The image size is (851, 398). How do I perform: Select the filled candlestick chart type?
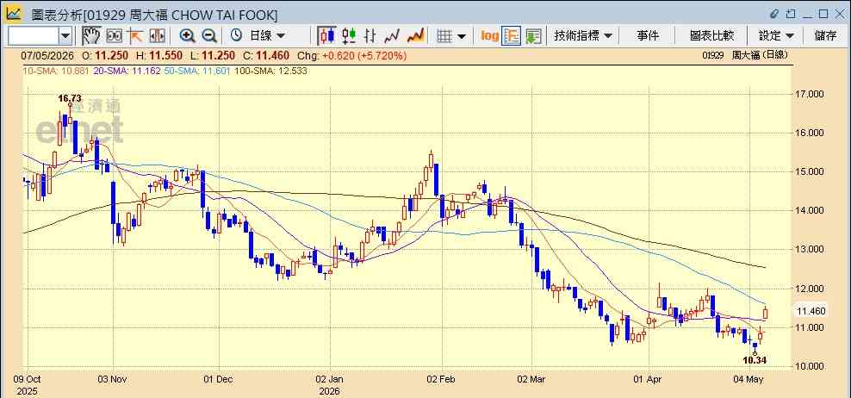click(326, 36)
